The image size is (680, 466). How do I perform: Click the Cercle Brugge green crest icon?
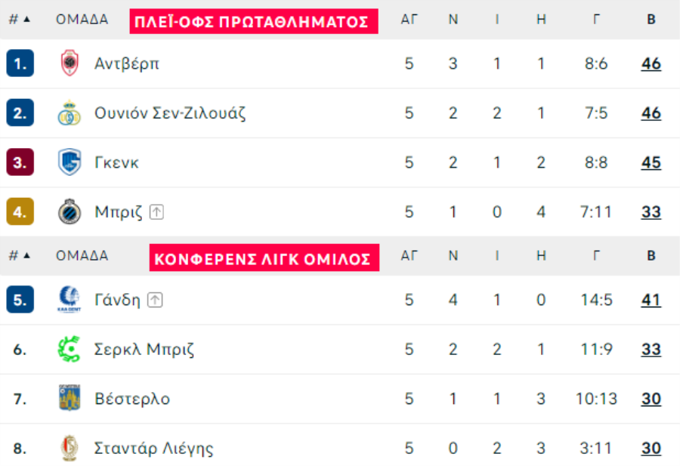[x=70, y=349]
